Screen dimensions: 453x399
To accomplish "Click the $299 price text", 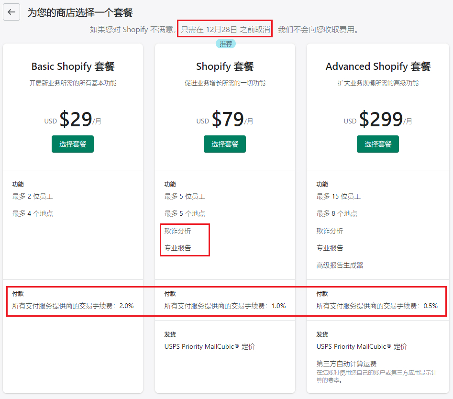I will tap(381, 119).
